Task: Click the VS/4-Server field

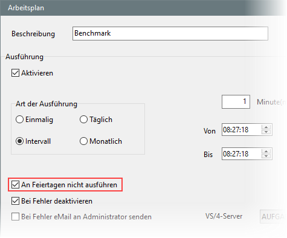Action: point(273,217)
